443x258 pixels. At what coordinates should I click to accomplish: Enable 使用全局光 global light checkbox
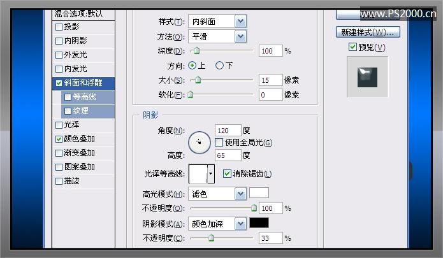219,143
